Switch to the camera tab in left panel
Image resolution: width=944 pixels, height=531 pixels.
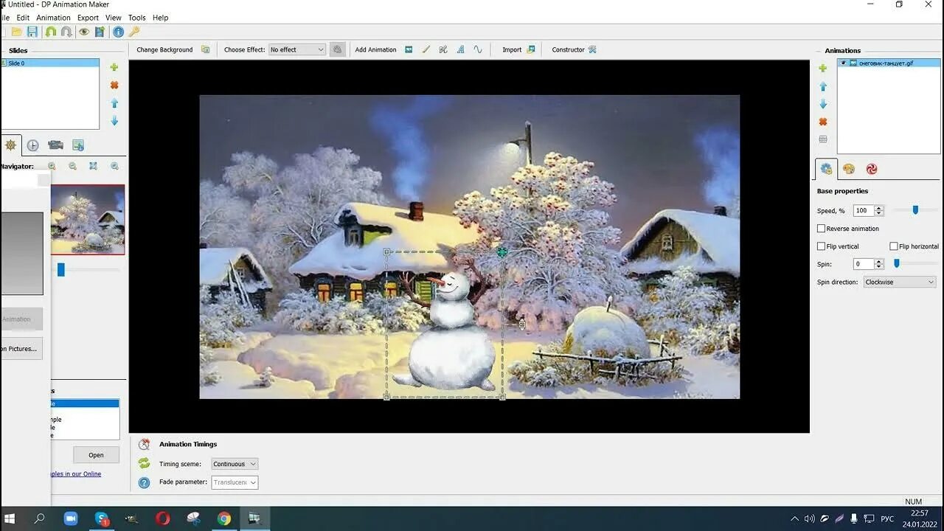(x=55, y=145)
